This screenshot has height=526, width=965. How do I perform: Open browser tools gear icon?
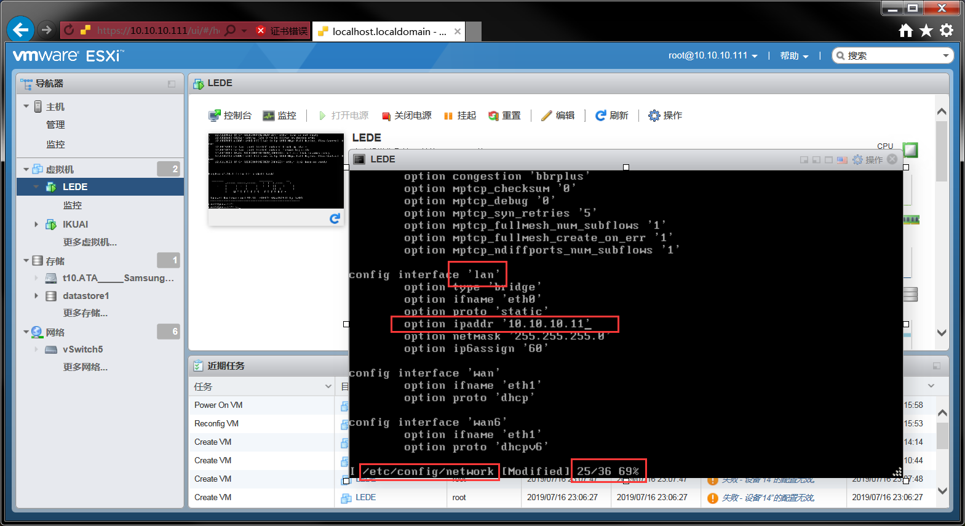tap(947, 30)
